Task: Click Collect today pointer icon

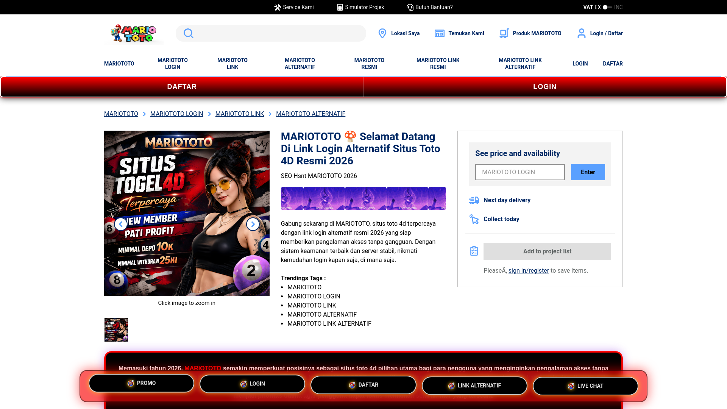Action: point(474,219)
